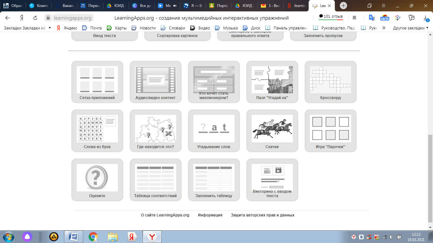Open the Защита авторских прав и данных link
Screen dimensions: 433x243
coord(262,215)
